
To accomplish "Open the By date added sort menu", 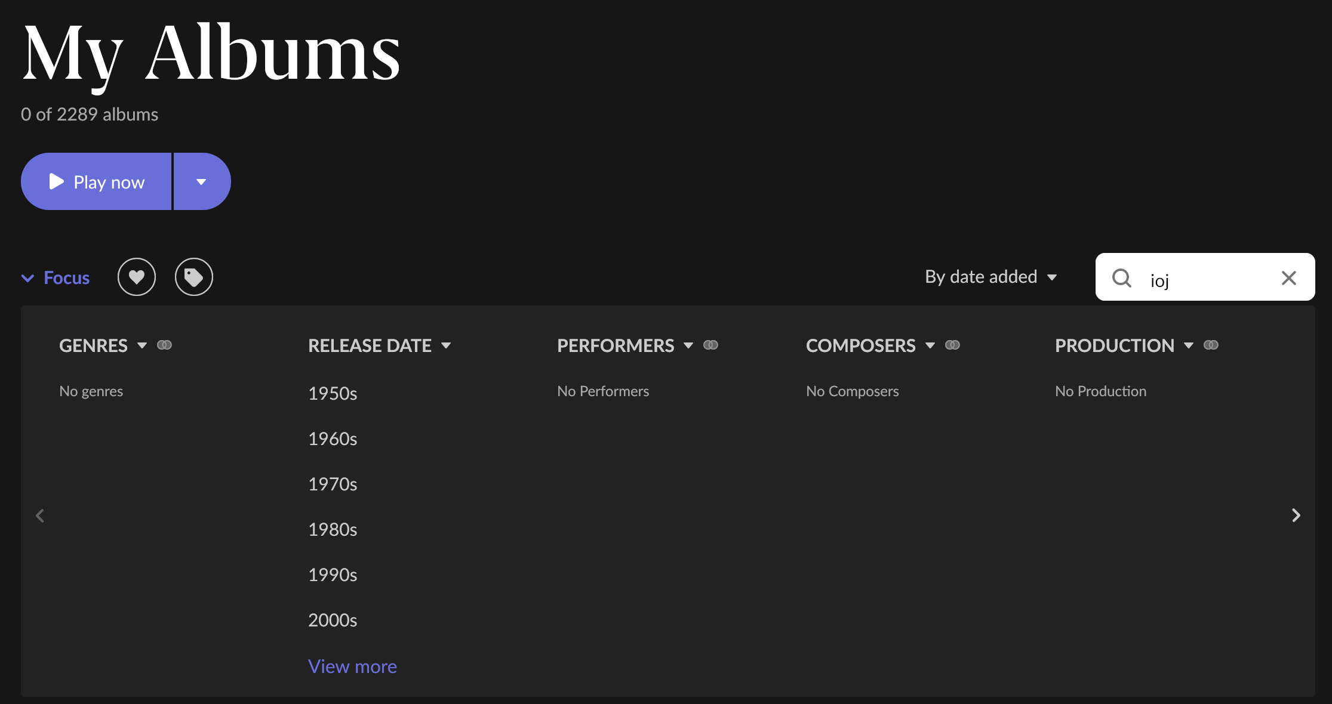I will tap(991, 277).
